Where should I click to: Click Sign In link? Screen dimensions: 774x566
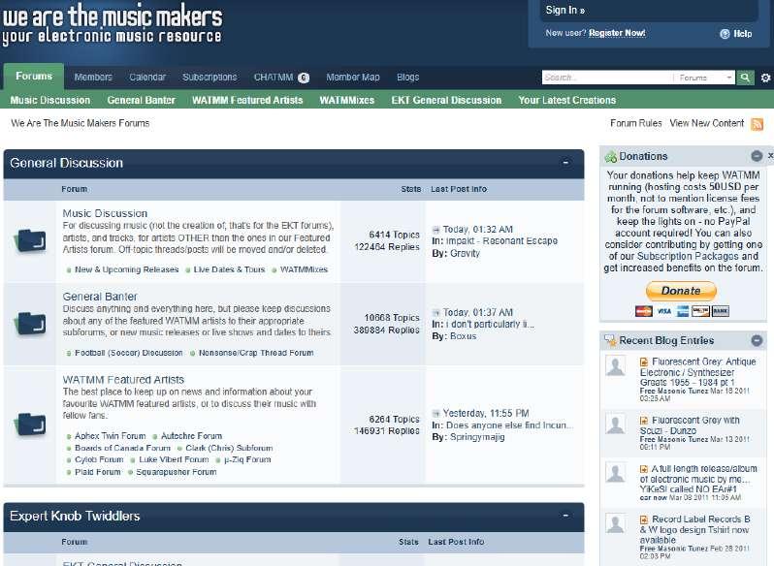pos(565,10)
